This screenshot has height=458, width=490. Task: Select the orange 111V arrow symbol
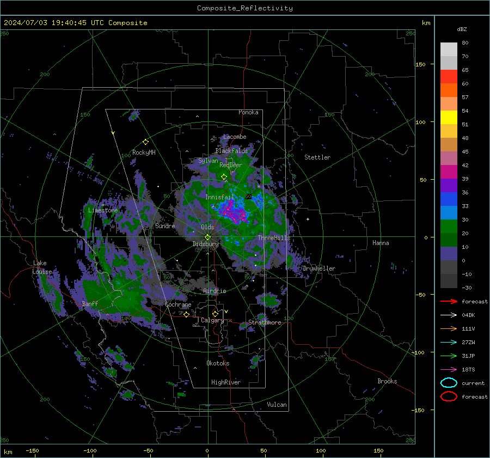click(x=449, y=328)
